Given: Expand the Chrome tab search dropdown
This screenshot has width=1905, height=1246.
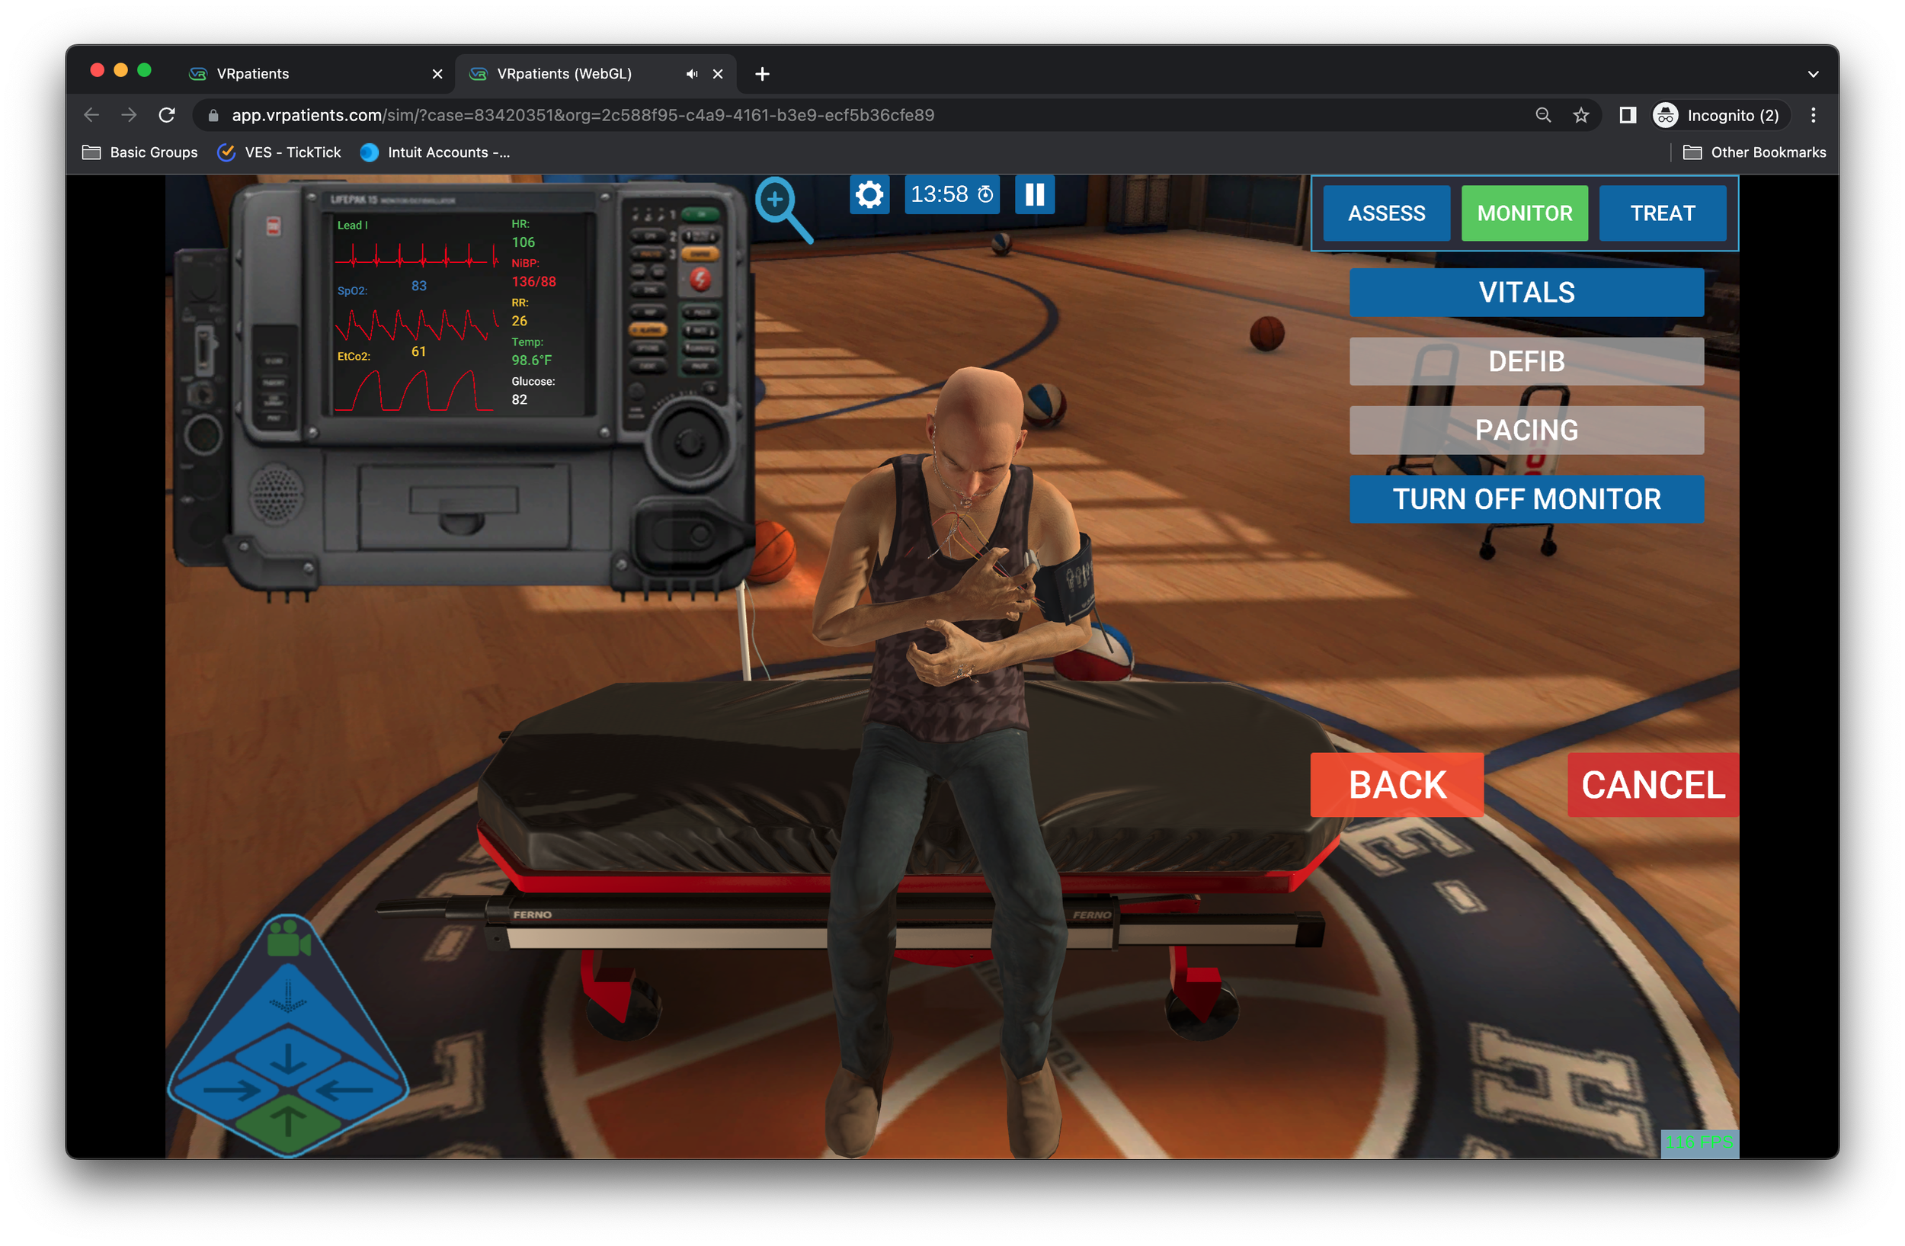Looking at the screenshot, I should (x=1812, y=74).
